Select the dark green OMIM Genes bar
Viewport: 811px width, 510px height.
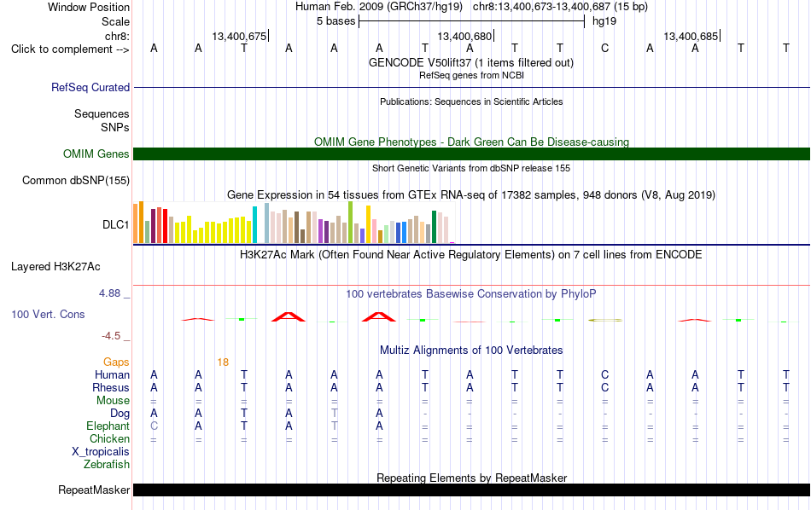[x=471, y=154]
